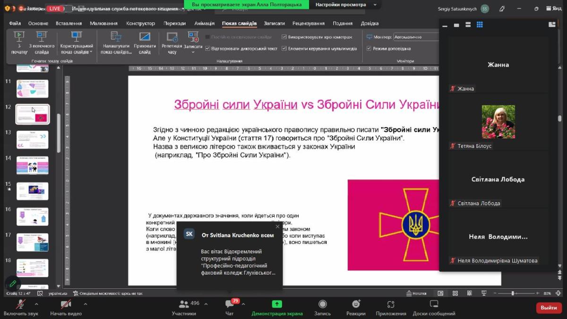Switch to the Review ribbon tab
The height and width of the screenshot is (319, 567).
pyautogui.click(x=308, y=23)
